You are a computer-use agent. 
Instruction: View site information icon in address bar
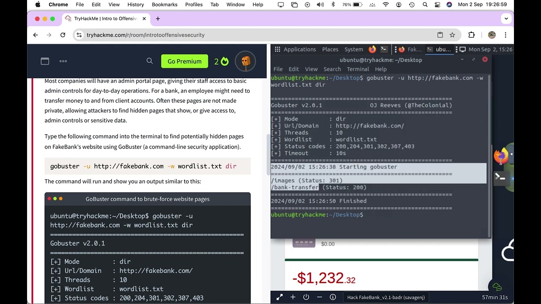(x=79, y=35)
